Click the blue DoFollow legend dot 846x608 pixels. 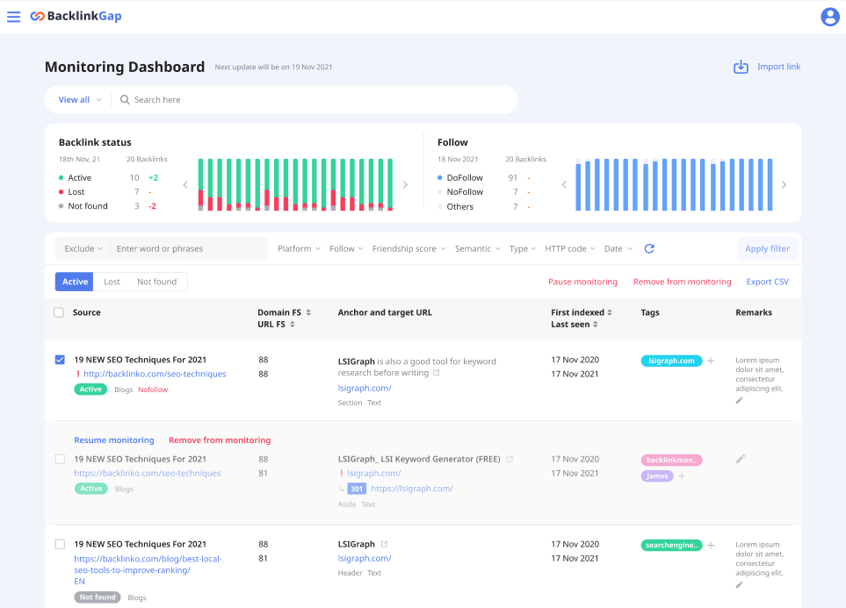pos(440,178)
